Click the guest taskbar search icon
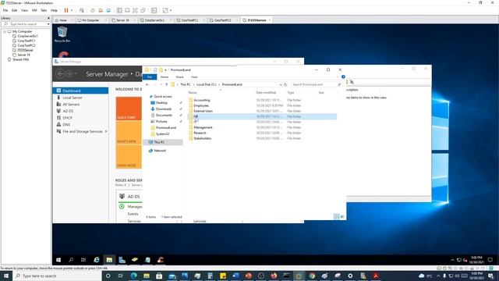 tap(71, 260)
